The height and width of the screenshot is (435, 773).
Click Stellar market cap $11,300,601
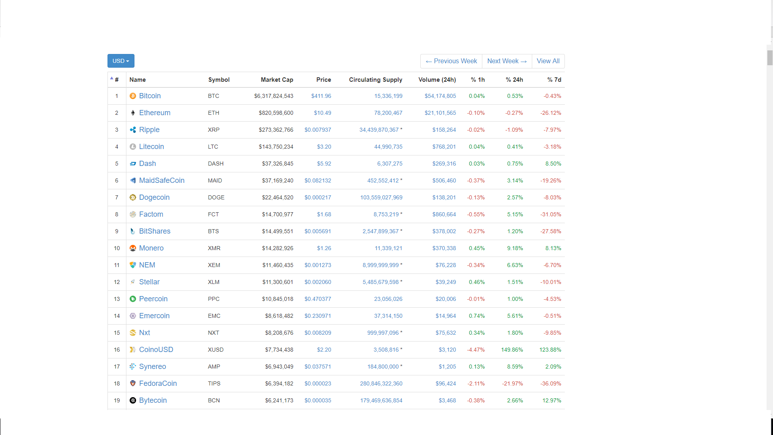click(x=278, y=282)
